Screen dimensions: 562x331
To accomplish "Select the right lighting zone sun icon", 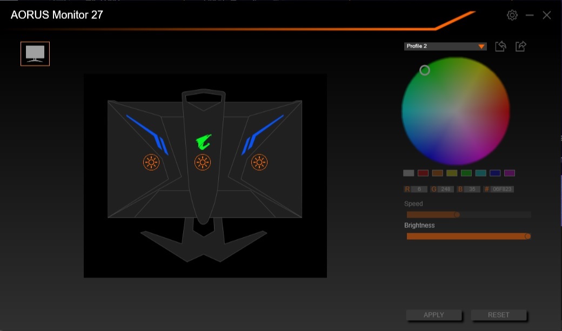I will (x=259, y=162).
